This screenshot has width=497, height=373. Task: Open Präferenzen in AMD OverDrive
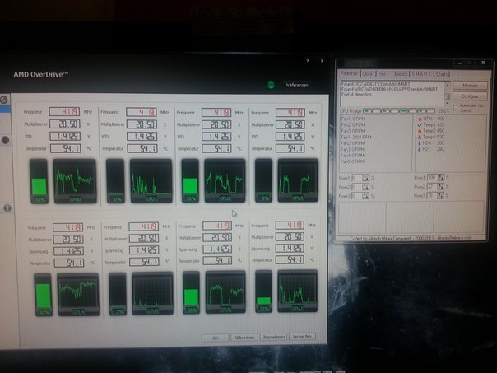pos(296,85)
